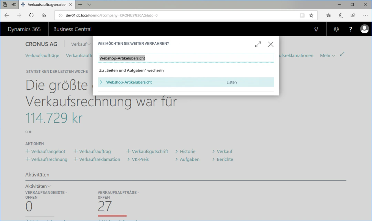Click the expand navigation arrow icon beside Mehr
Screen dimensions: 372x221
tap(342, 54)
